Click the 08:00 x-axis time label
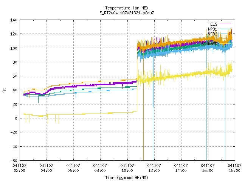Screen dimensions: 242x181 click(100, 171)
